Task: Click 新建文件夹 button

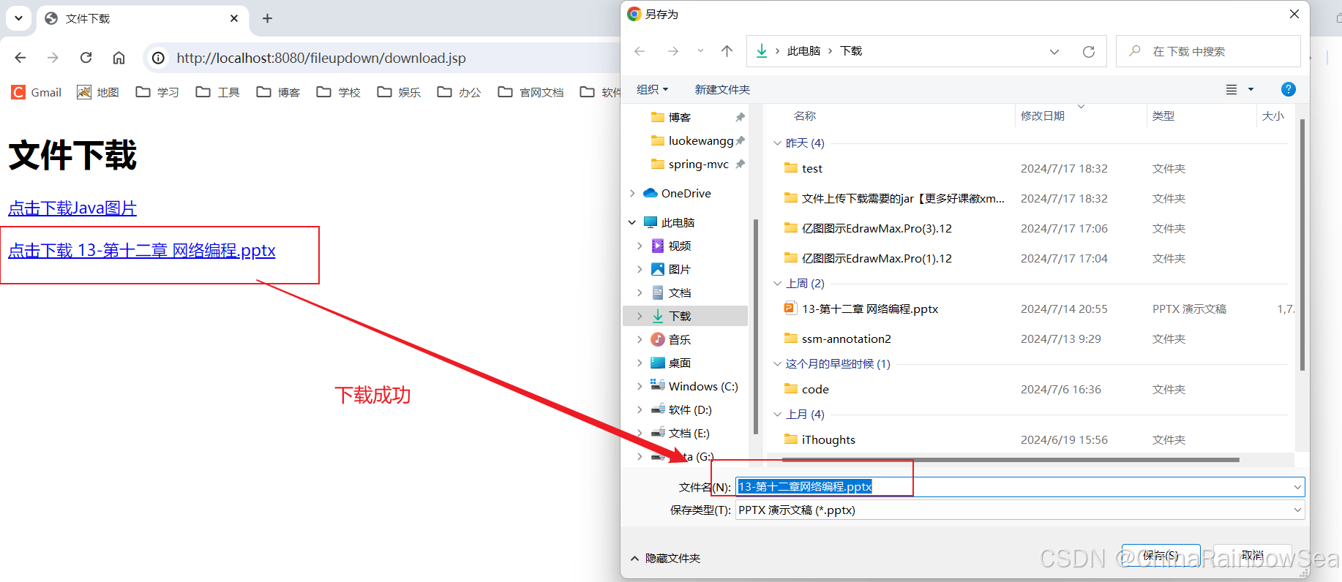Action: coord(722,89)
